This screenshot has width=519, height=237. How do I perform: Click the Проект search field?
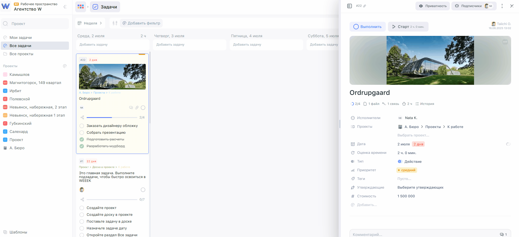tap(35, 24)
